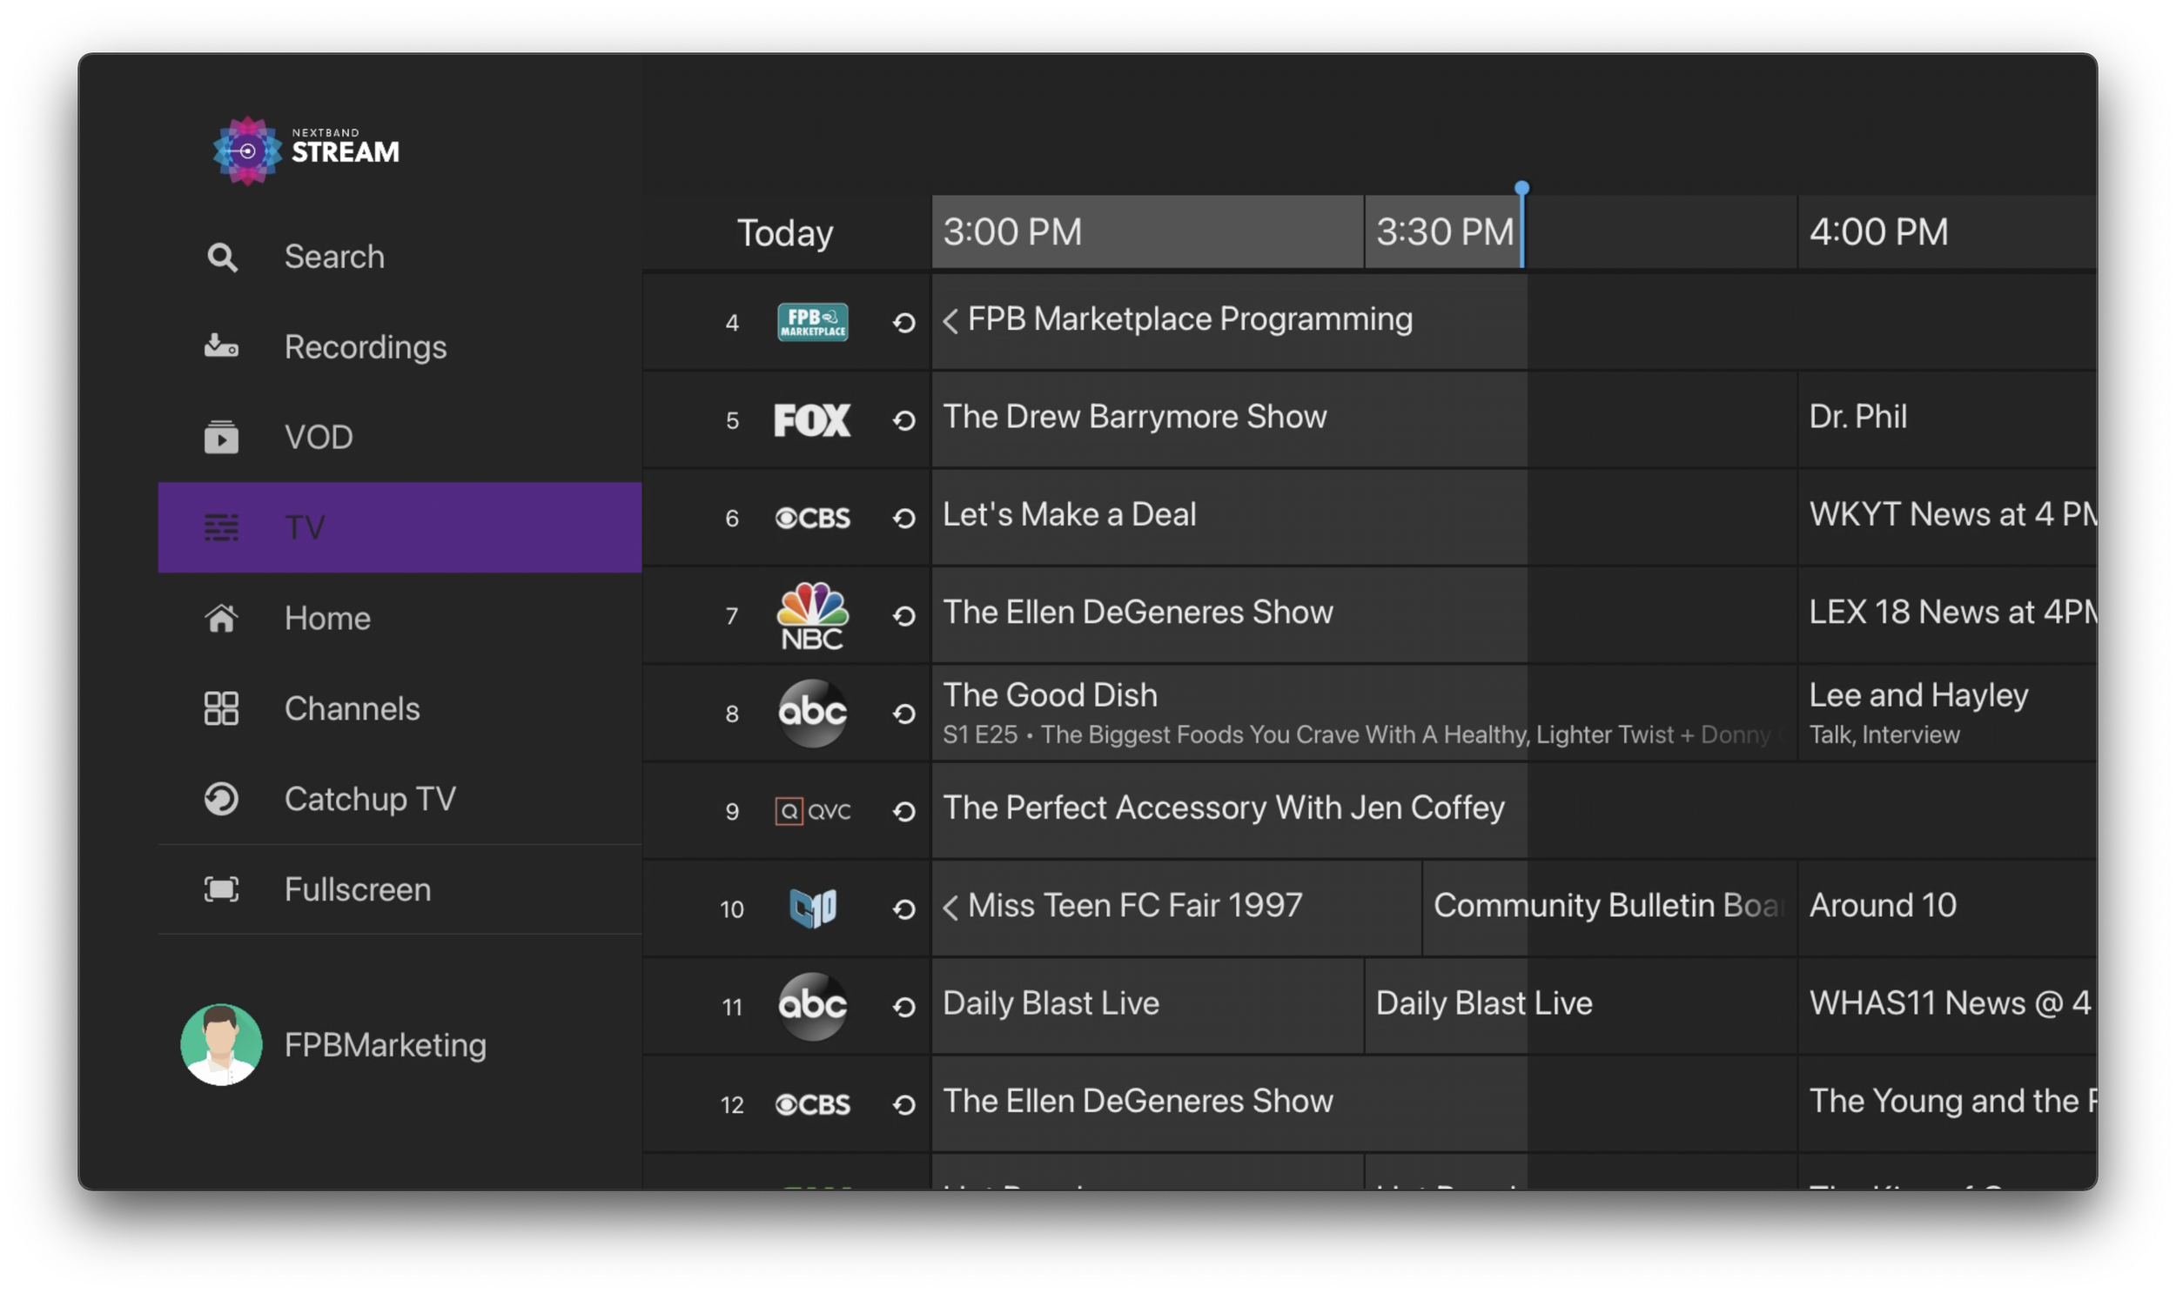Click the FPBMarketing profile avatar
2176x1294 pixels.
point(222,1043)
